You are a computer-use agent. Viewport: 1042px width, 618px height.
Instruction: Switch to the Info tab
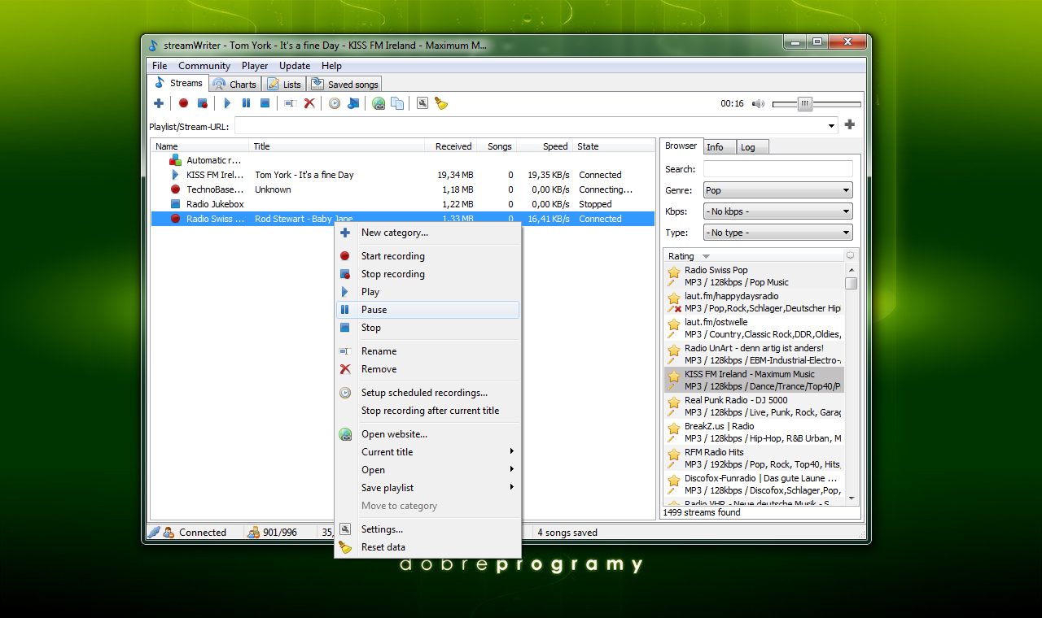pyautogui.click(x=720, y=147)
